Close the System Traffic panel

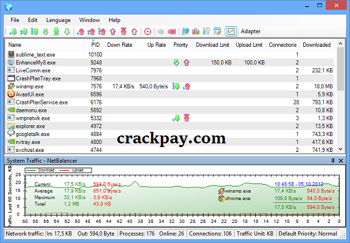pos(341,160)
